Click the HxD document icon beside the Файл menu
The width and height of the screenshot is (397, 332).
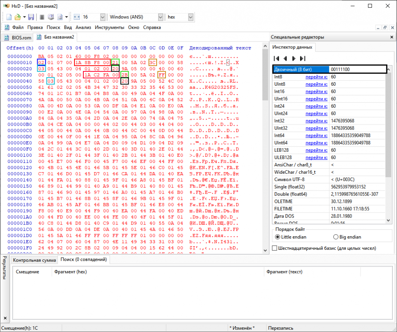[7, 28]
